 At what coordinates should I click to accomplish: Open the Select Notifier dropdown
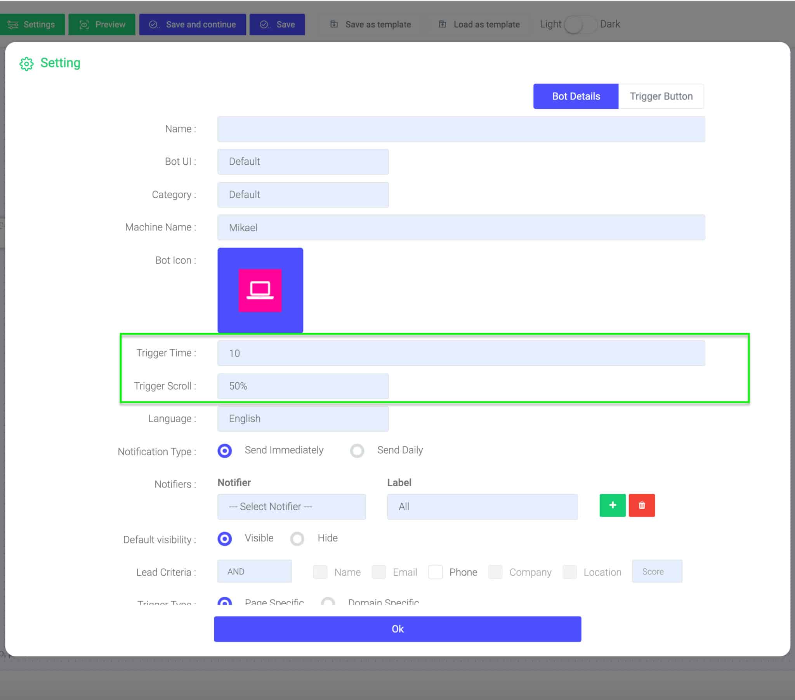tap(291, 507)
